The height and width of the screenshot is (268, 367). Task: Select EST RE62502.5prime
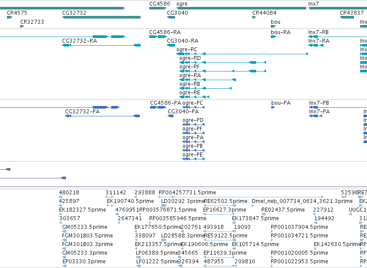pos(226,201)
